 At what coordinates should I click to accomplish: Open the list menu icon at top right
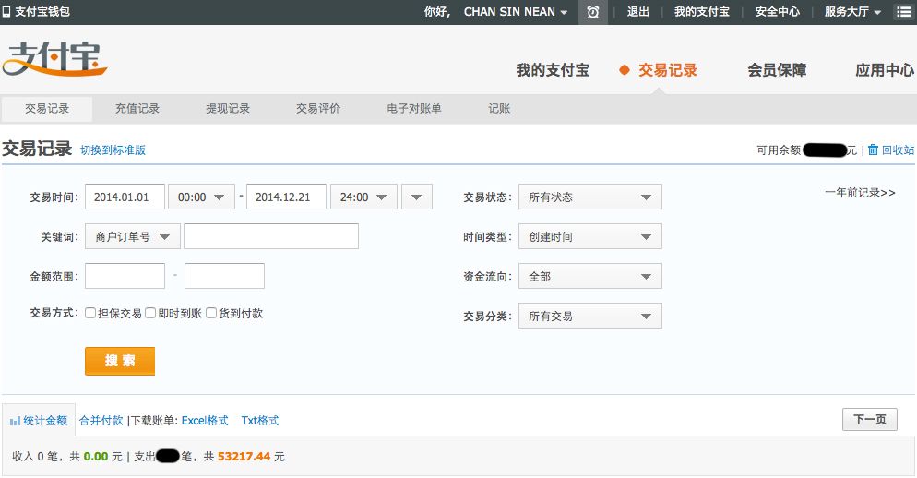tap(903, 12)
